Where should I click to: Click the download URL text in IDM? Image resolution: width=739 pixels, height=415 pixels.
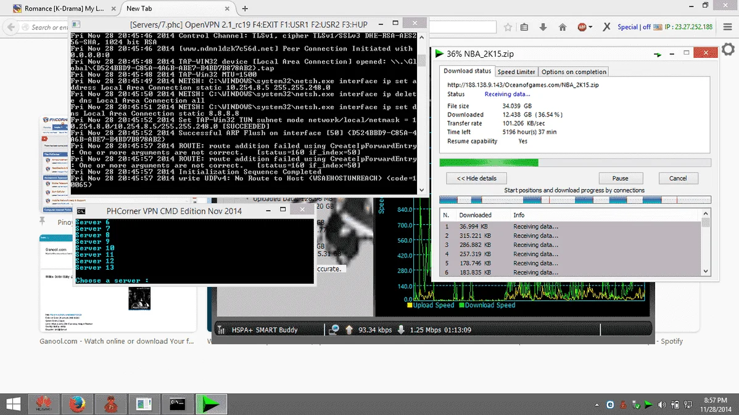(x=522, y=85)
